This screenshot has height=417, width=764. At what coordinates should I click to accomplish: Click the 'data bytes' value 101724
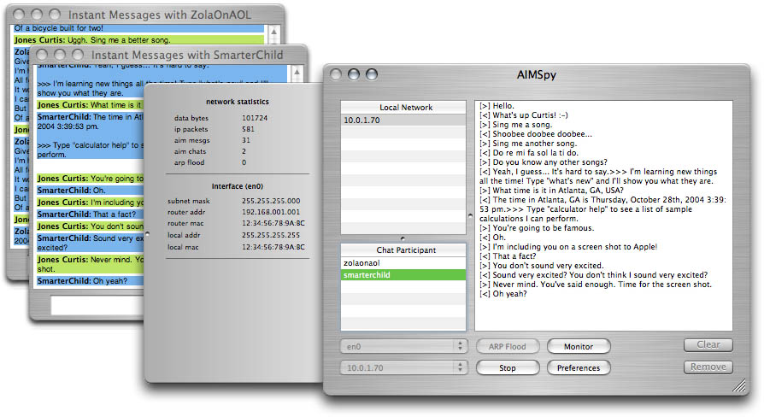[255, 118]
